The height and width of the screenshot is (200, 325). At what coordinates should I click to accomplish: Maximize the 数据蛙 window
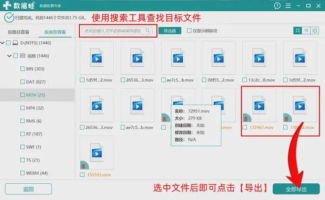[308, 6]
